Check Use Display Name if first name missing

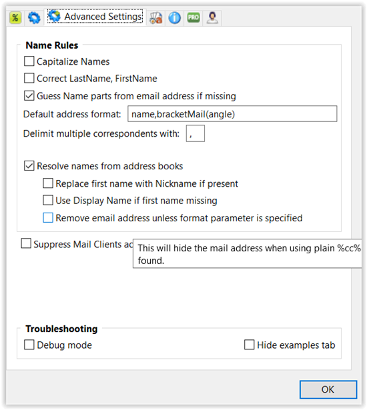point(48,200)
